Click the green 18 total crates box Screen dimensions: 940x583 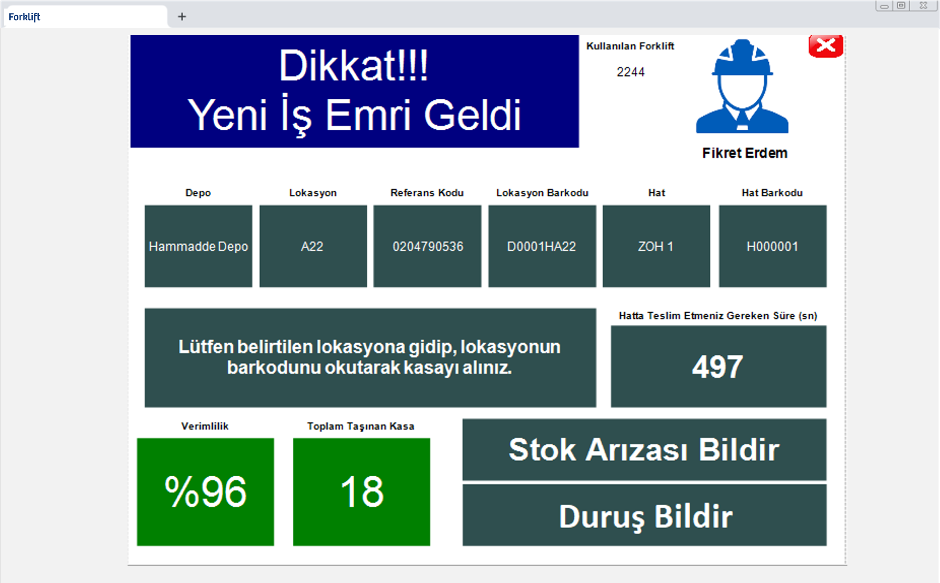coord(362,491)
